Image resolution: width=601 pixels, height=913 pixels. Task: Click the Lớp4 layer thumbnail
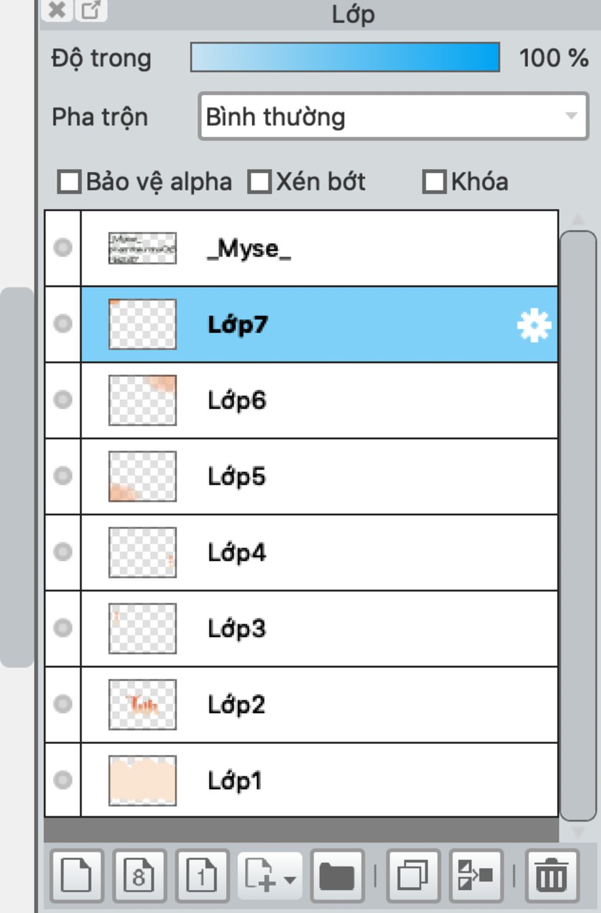click(143, 552)
